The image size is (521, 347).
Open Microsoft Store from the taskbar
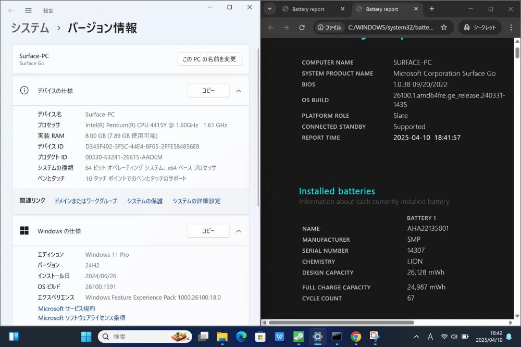(260, 337)
